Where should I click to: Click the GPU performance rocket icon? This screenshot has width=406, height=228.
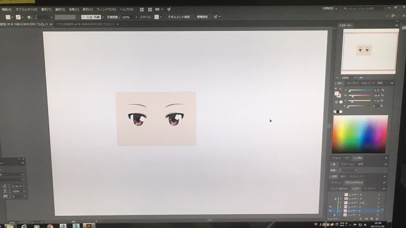pos(169,9)
